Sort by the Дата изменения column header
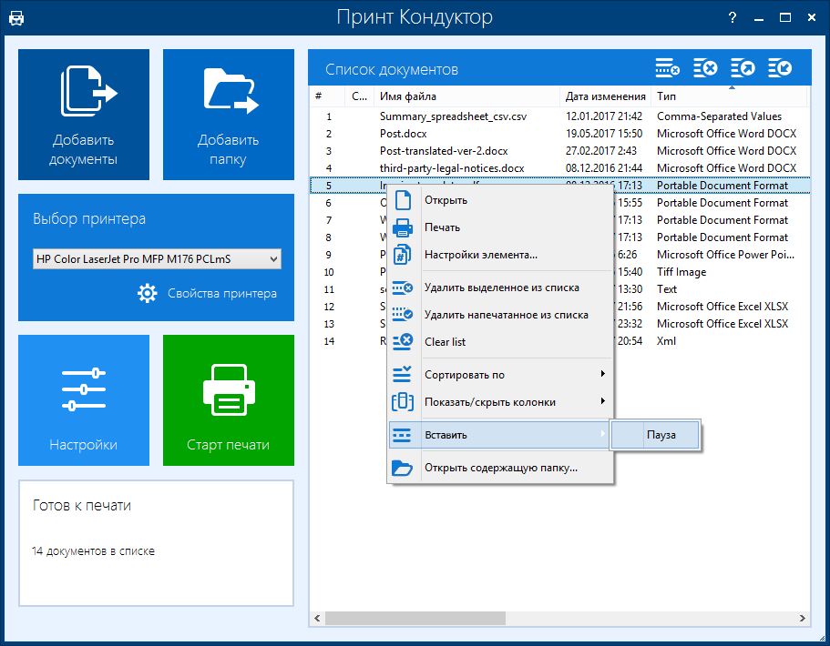The image size is (830, 646). coord(605,96)
